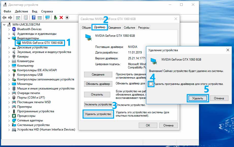Click the red X uninstall device icon
Screen dimensions: 234x147
[61, 17]
